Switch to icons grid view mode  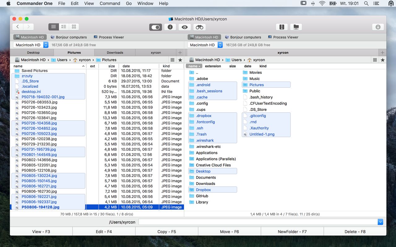coord(74,27)
